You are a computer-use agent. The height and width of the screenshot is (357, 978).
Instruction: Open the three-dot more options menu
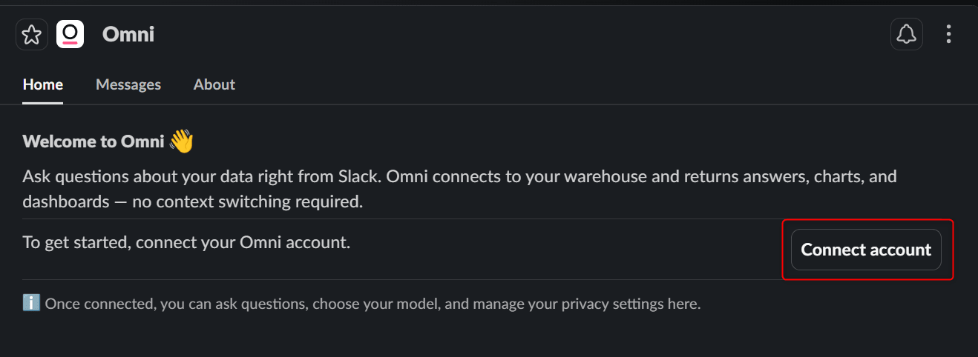tap(948, 34)
